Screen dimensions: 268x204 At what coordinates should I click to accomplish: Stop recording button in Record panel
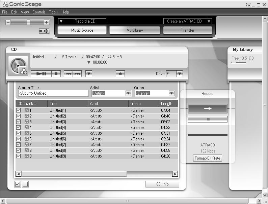(x=208, y=119)
